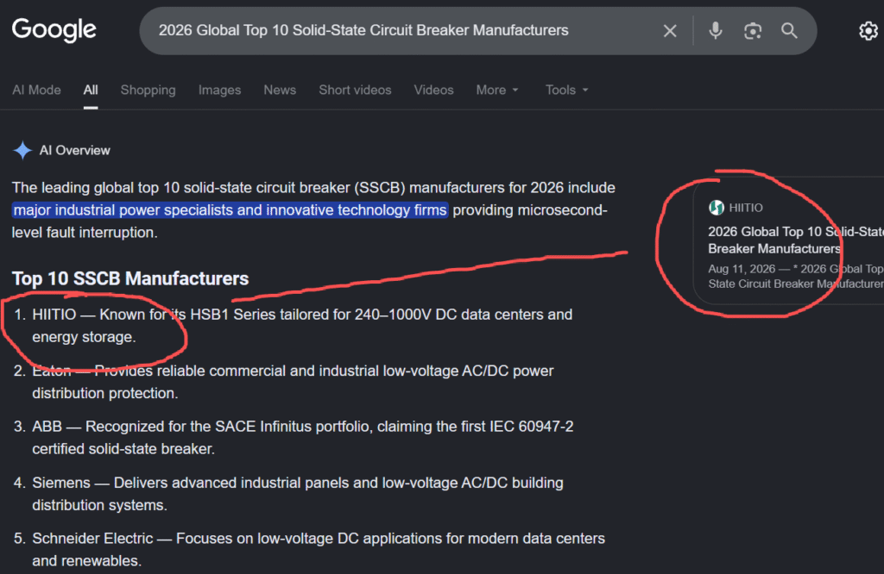This screenshot has width=884, height=574.
Task: Open Search by image camera icon
Action: (x=753, y=31)
